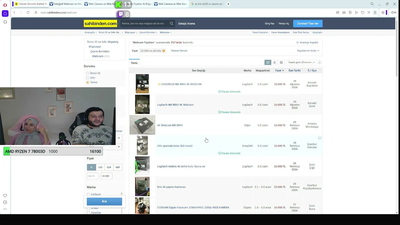Screen dimensions: 400x225
Task: Click the Ara search button
Action: [104, 202]
